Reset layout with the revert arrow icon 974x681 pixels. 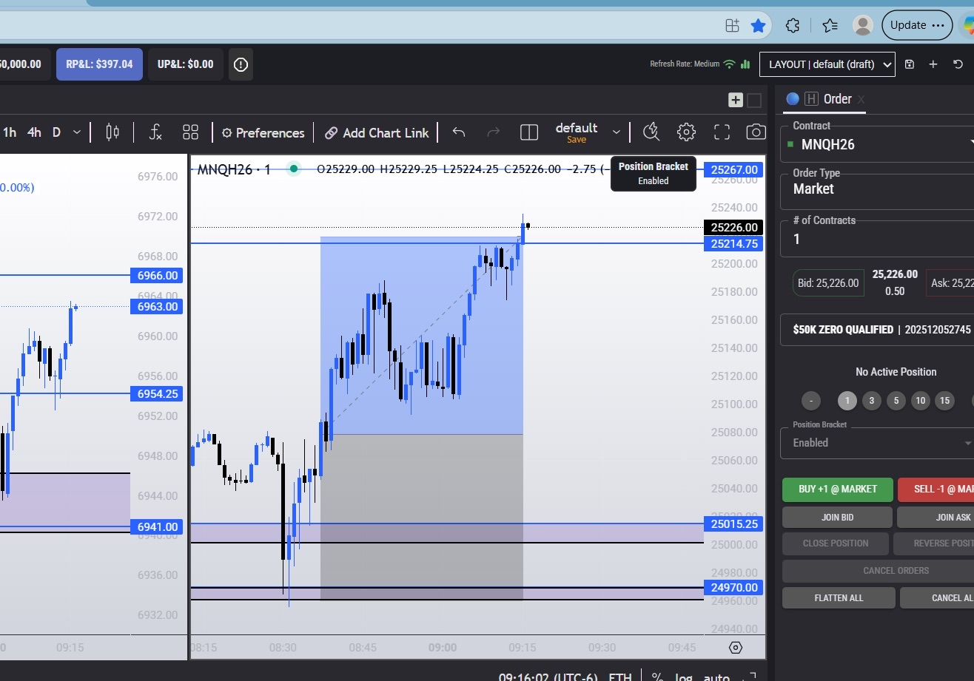click(x=958, y=64)
